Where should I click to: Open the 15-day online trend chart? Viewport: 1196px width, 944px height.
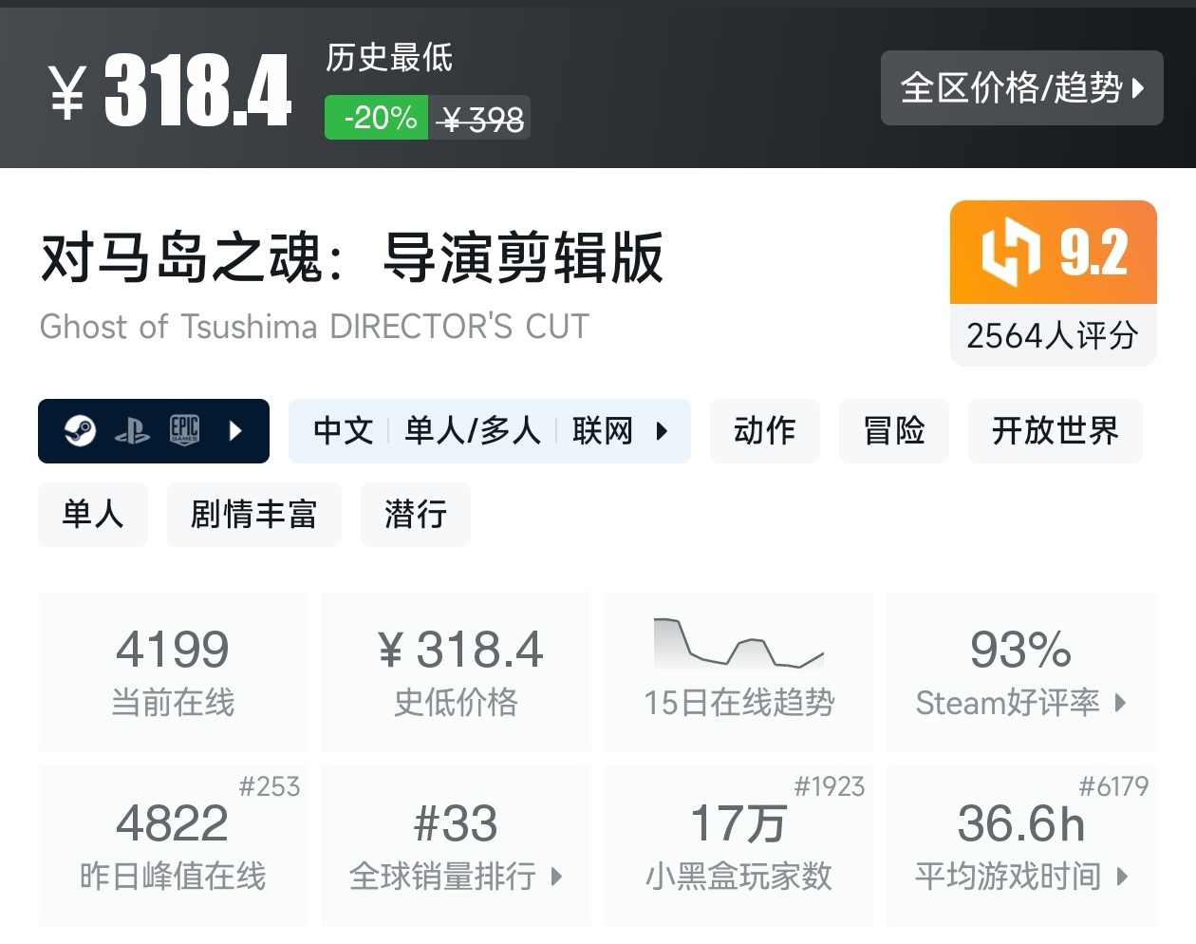pos(738,671)
